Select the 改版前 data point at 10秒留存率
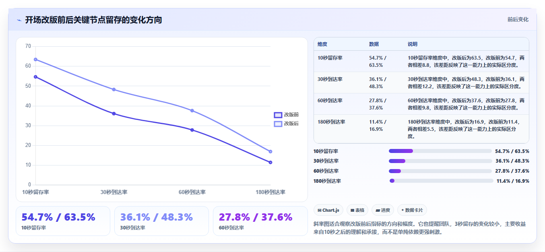Viewport: 545px width, 252px height. click(x=35, y=77)
